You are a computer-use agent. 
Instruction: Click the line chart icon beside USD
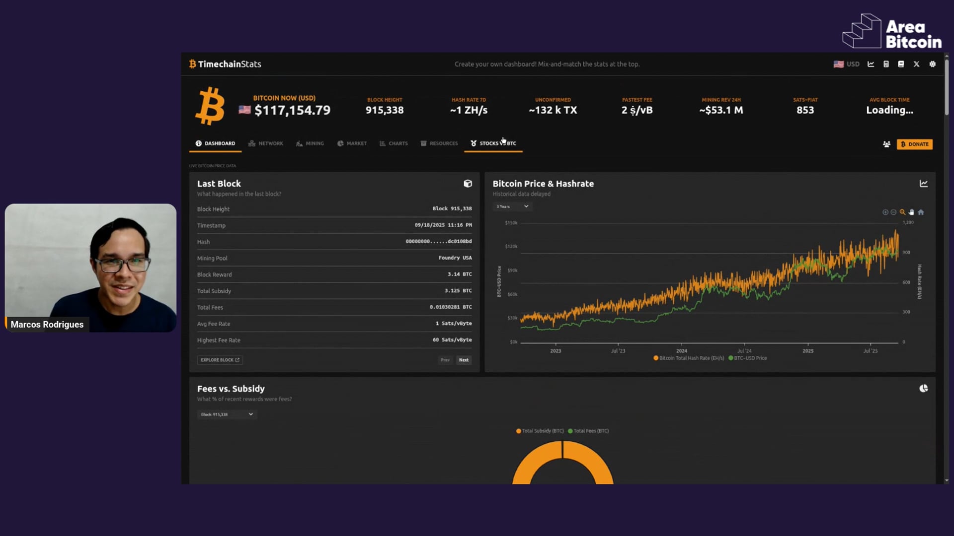coord(871,64)
